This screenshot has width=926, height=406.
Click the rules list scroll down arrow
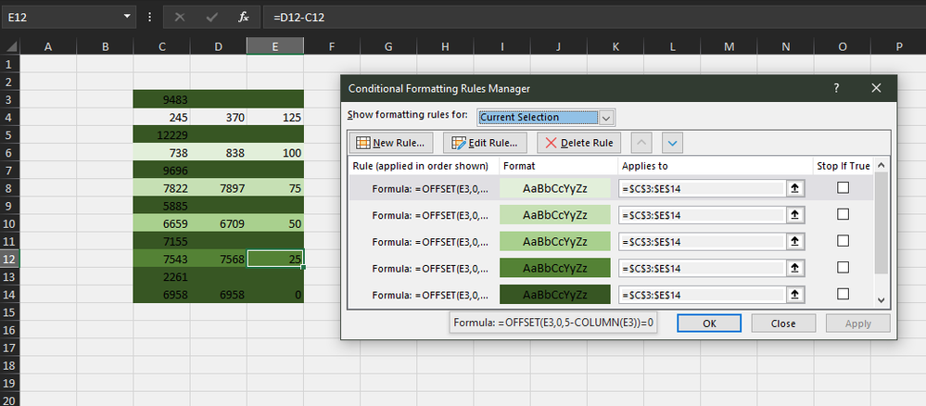point(882,300)
